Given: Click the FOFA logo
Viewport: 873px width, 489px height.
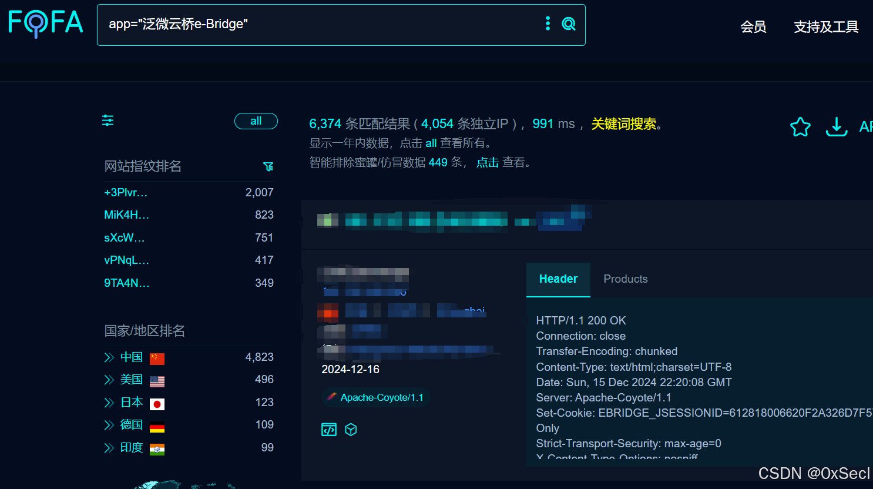Looking at the screenshot, I should tap(45, 24).
